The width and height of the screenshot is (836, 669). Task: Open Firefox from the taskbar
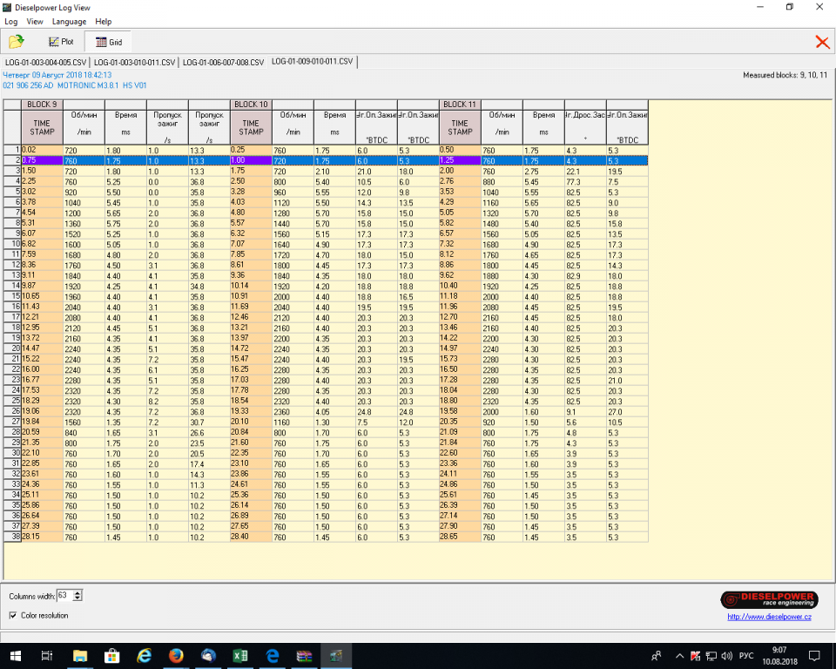point(176,655)
